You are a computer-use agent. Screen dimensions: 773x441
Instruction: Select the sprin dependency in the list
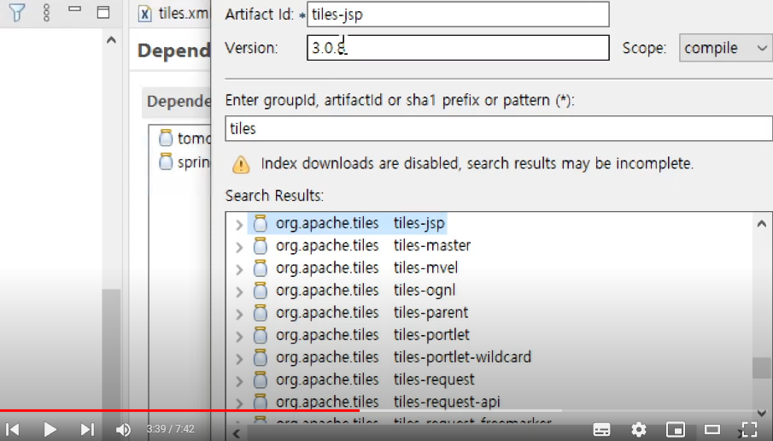184,162
